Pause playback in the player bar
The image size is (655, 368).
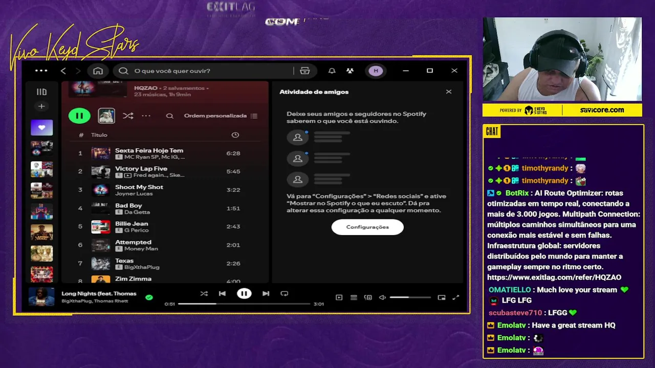tap(244, 293)
